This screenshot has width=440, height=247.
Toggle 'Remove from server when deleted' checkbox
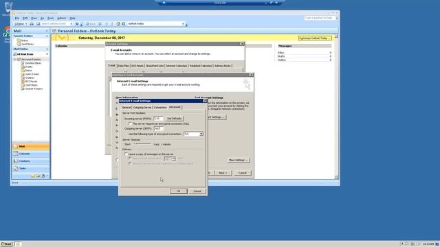(x=130, y=163)
